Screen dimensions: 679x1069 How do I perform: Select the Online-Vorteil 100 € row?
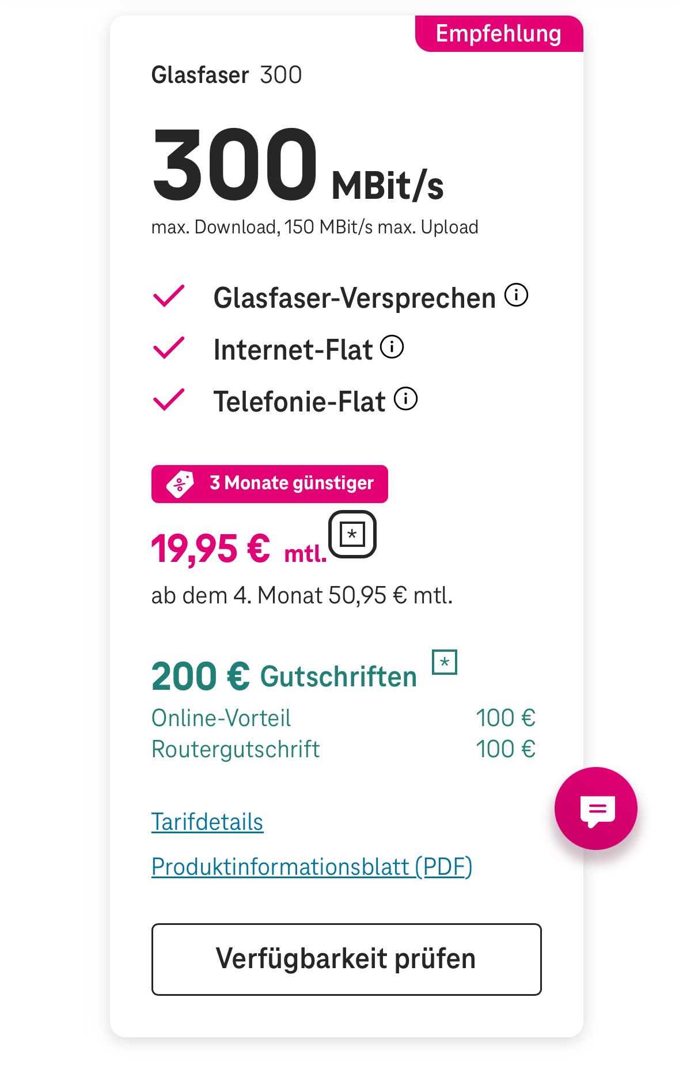(343, 718)
